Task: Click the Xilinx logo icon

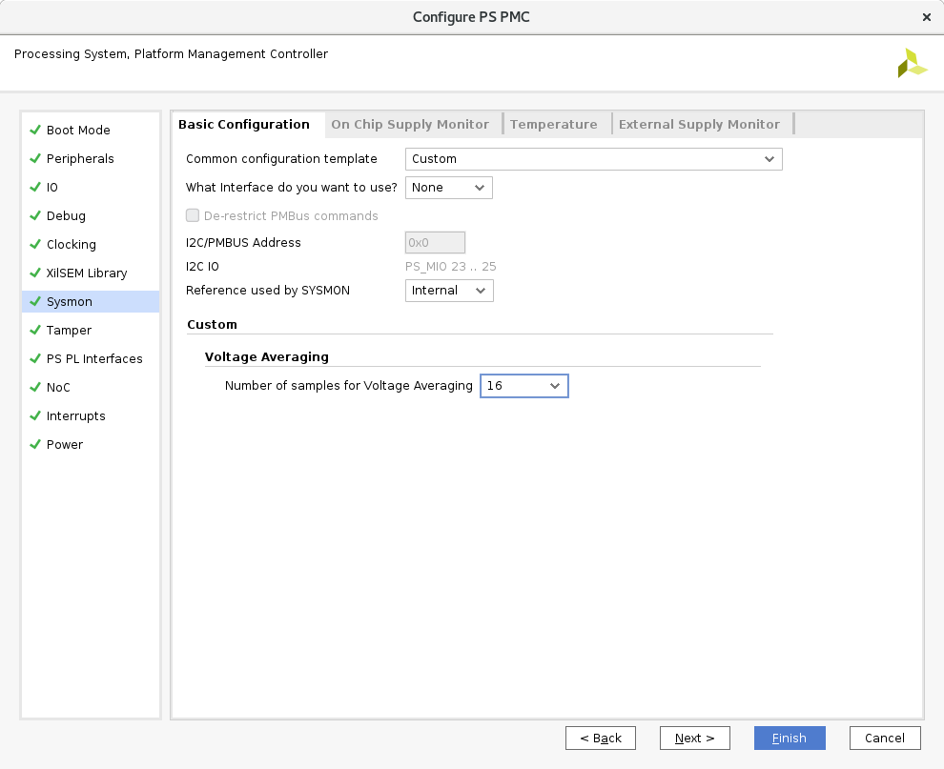Action: (x=911, y=63)
